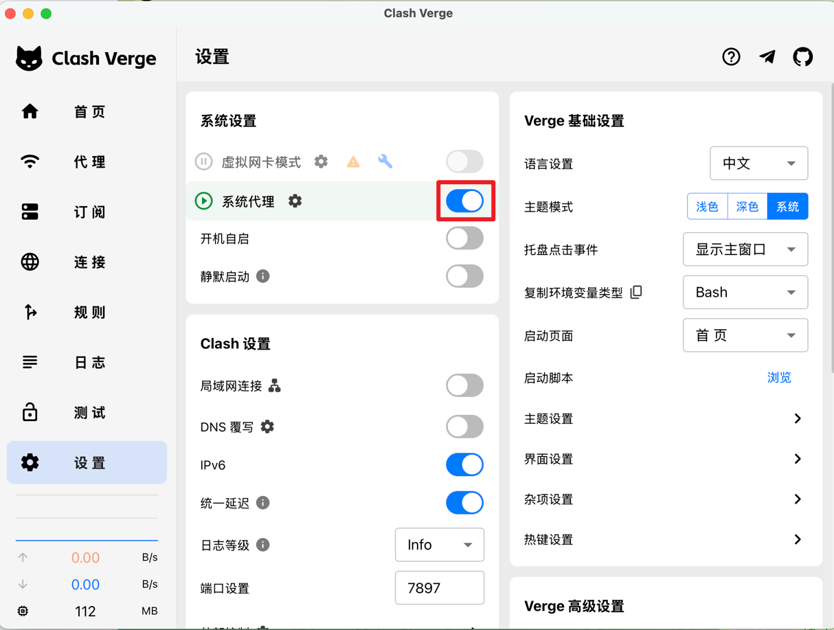The width and height of the screenshot is (834, 630).
Task: Click the 7897 port input field
Action: (440, 588)
